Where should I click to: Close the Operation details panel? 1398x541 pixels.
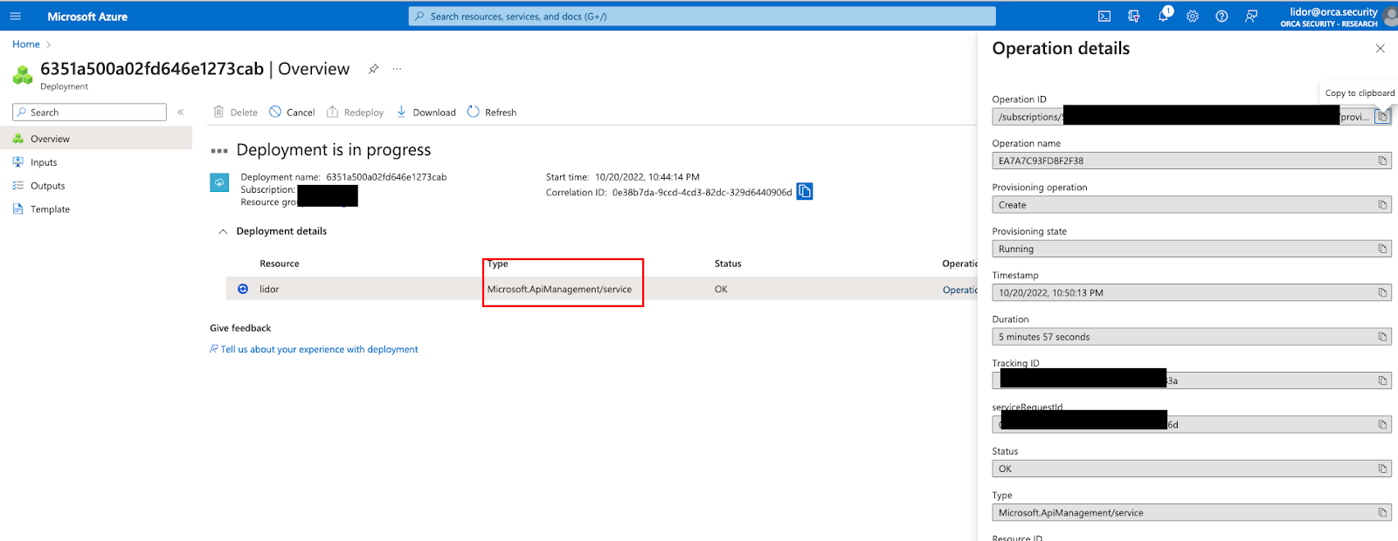tap(1381, 49)
